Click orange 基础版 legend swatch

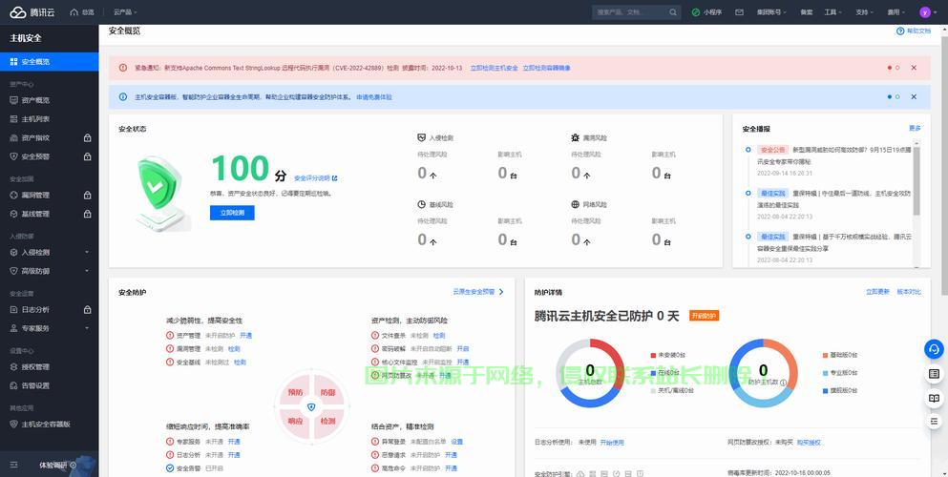click(826, 355)
